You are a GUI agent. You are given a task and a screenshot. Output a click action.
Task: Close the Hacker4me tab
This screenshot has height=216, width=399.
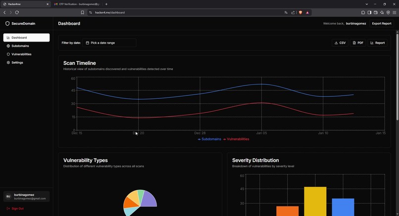click(48, 4)
